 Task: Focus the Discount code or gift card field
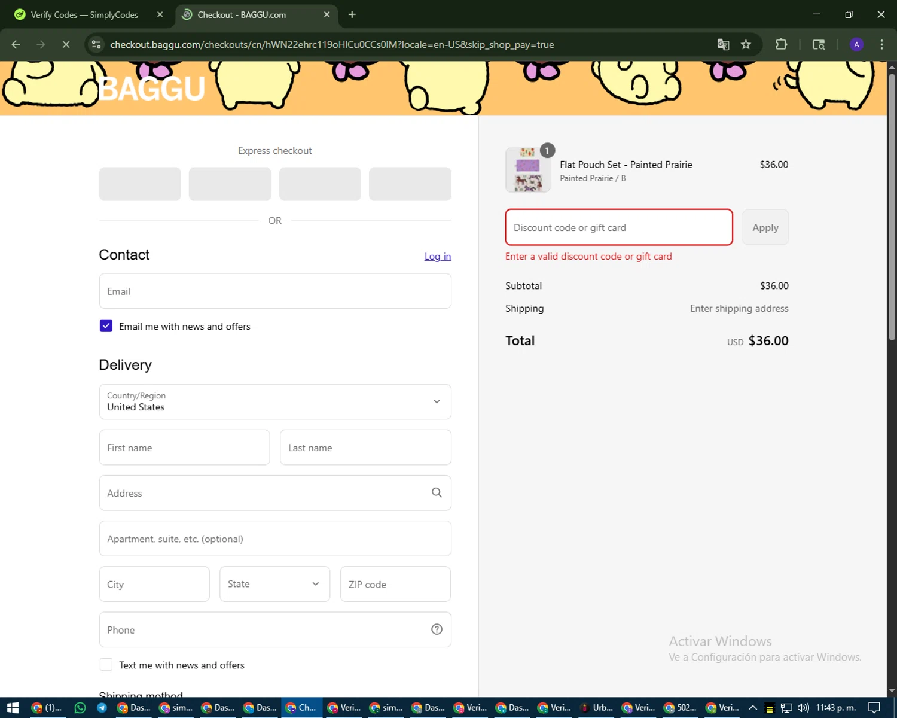[x=619, y=227]
